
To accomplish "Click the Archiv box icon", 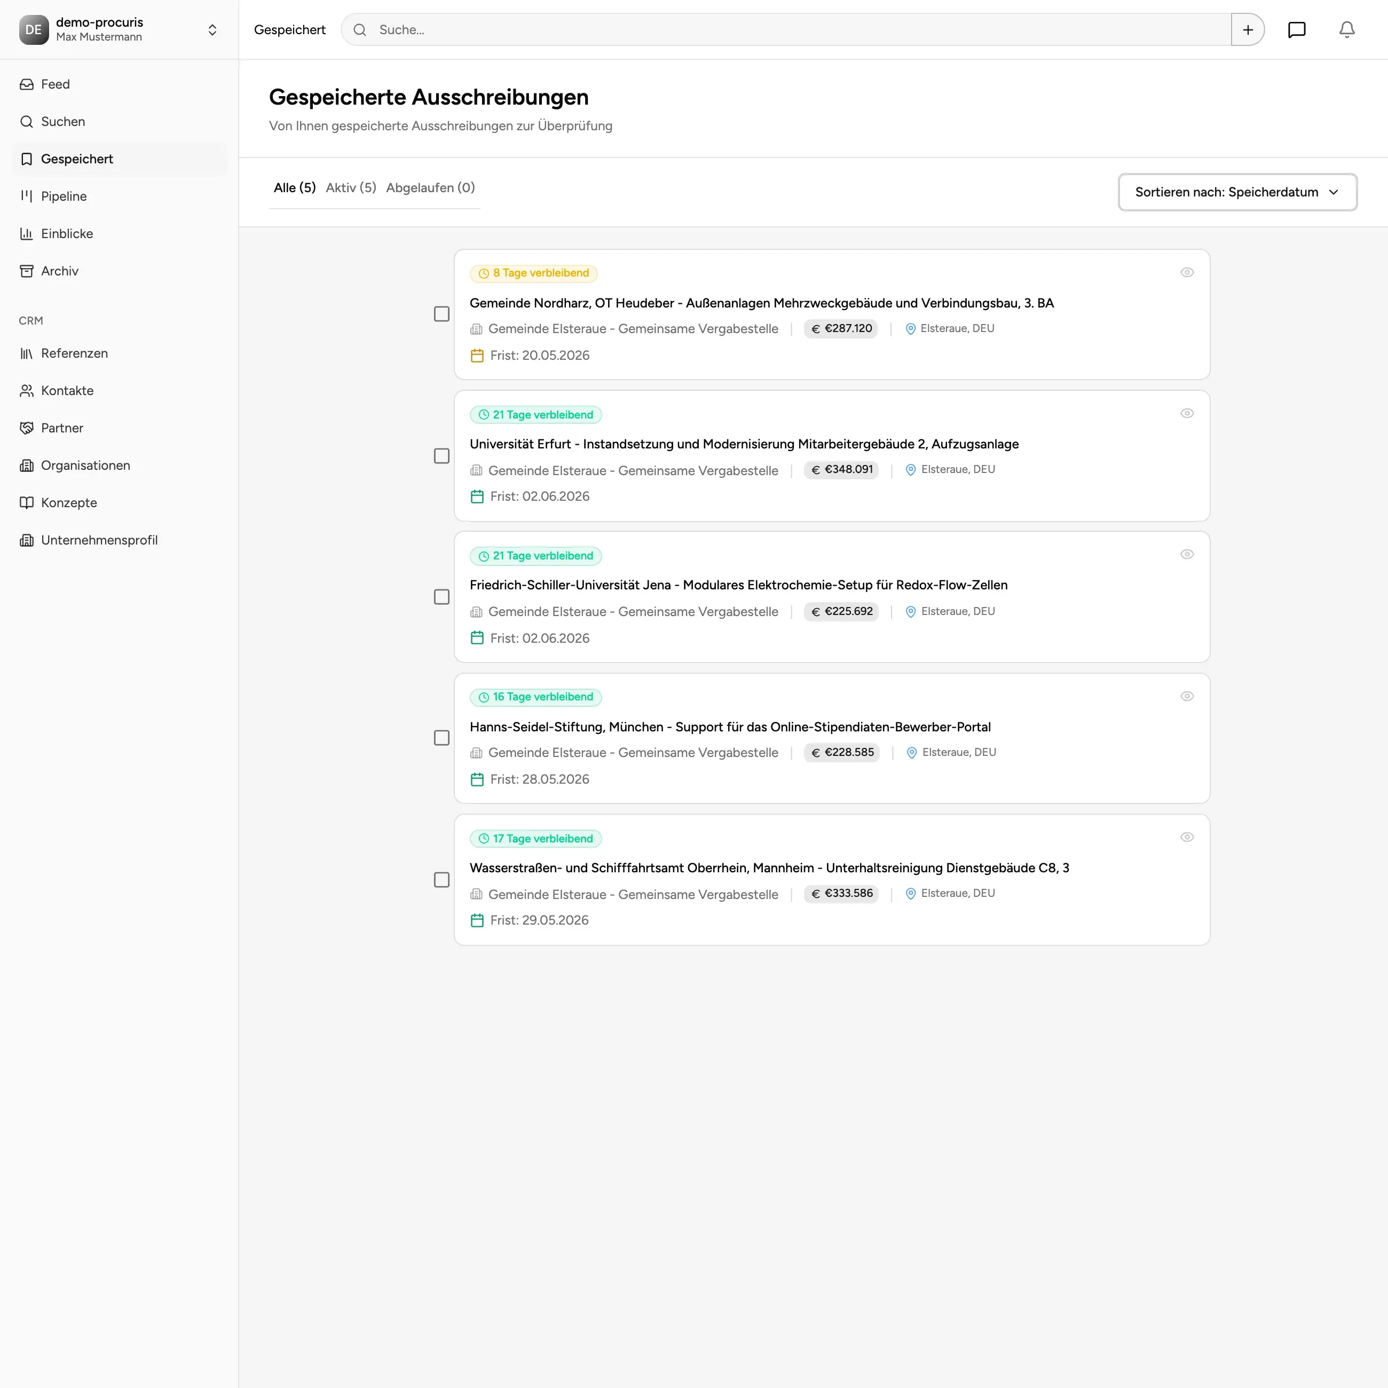I will click(x=27, y=271).
